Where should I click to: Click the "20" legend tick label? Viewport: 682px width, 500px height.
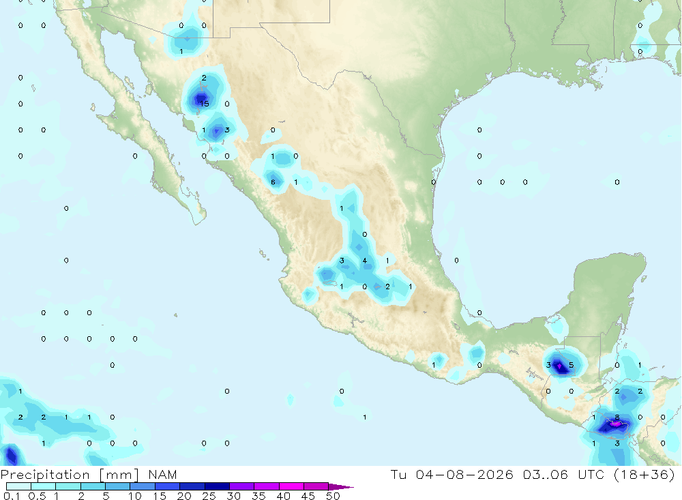coord(184,496)
